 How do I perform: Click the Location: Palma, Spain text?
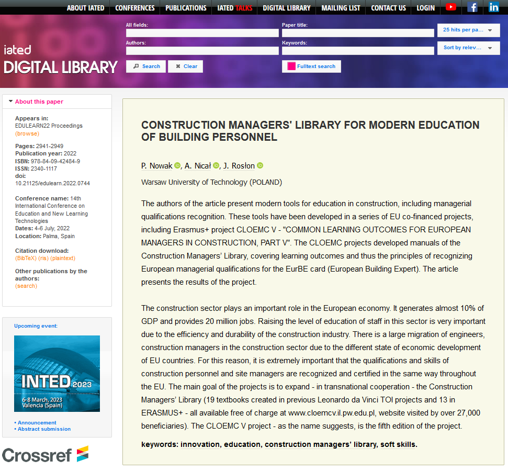coord(44,237)
